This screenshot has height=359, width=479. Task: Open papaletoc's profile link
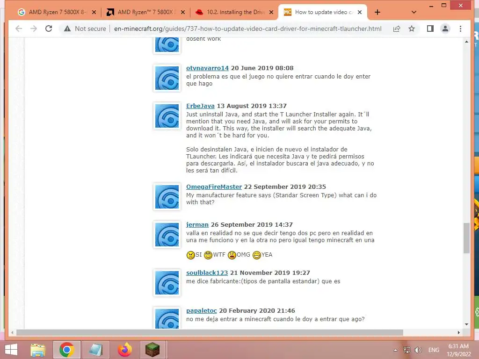201,311
